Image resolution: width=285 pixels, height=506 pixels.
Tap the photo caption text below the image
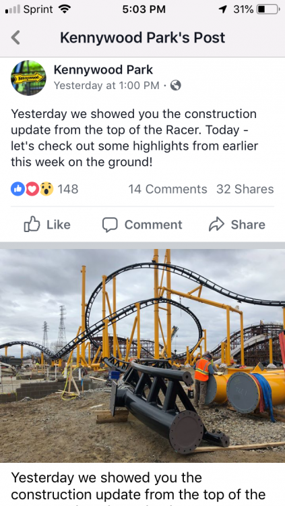point(139,486)
